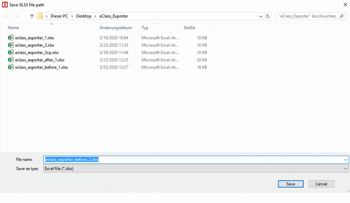Screen dimensions: 350x203
Task: Select file eclass_exporter_3cp.xlsx
Action: (x=37, y=53)
